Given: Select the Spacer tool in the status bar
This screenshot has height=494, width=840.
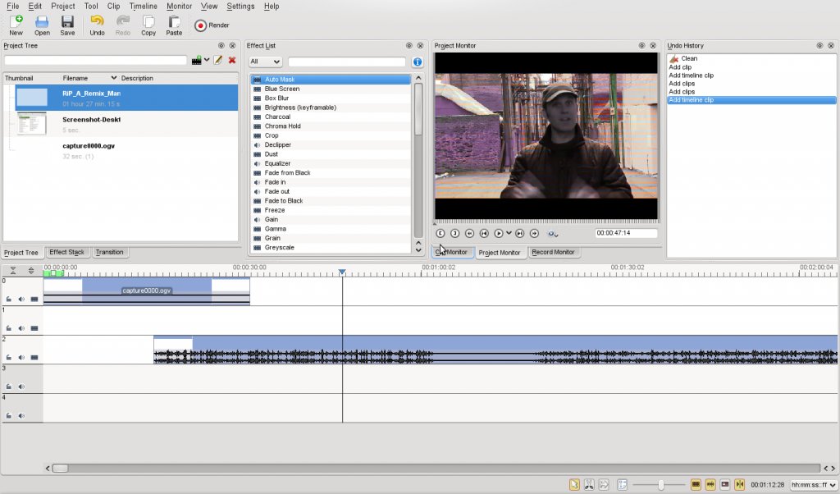Looking at the screenshot, I should click(x=603, y=484).
